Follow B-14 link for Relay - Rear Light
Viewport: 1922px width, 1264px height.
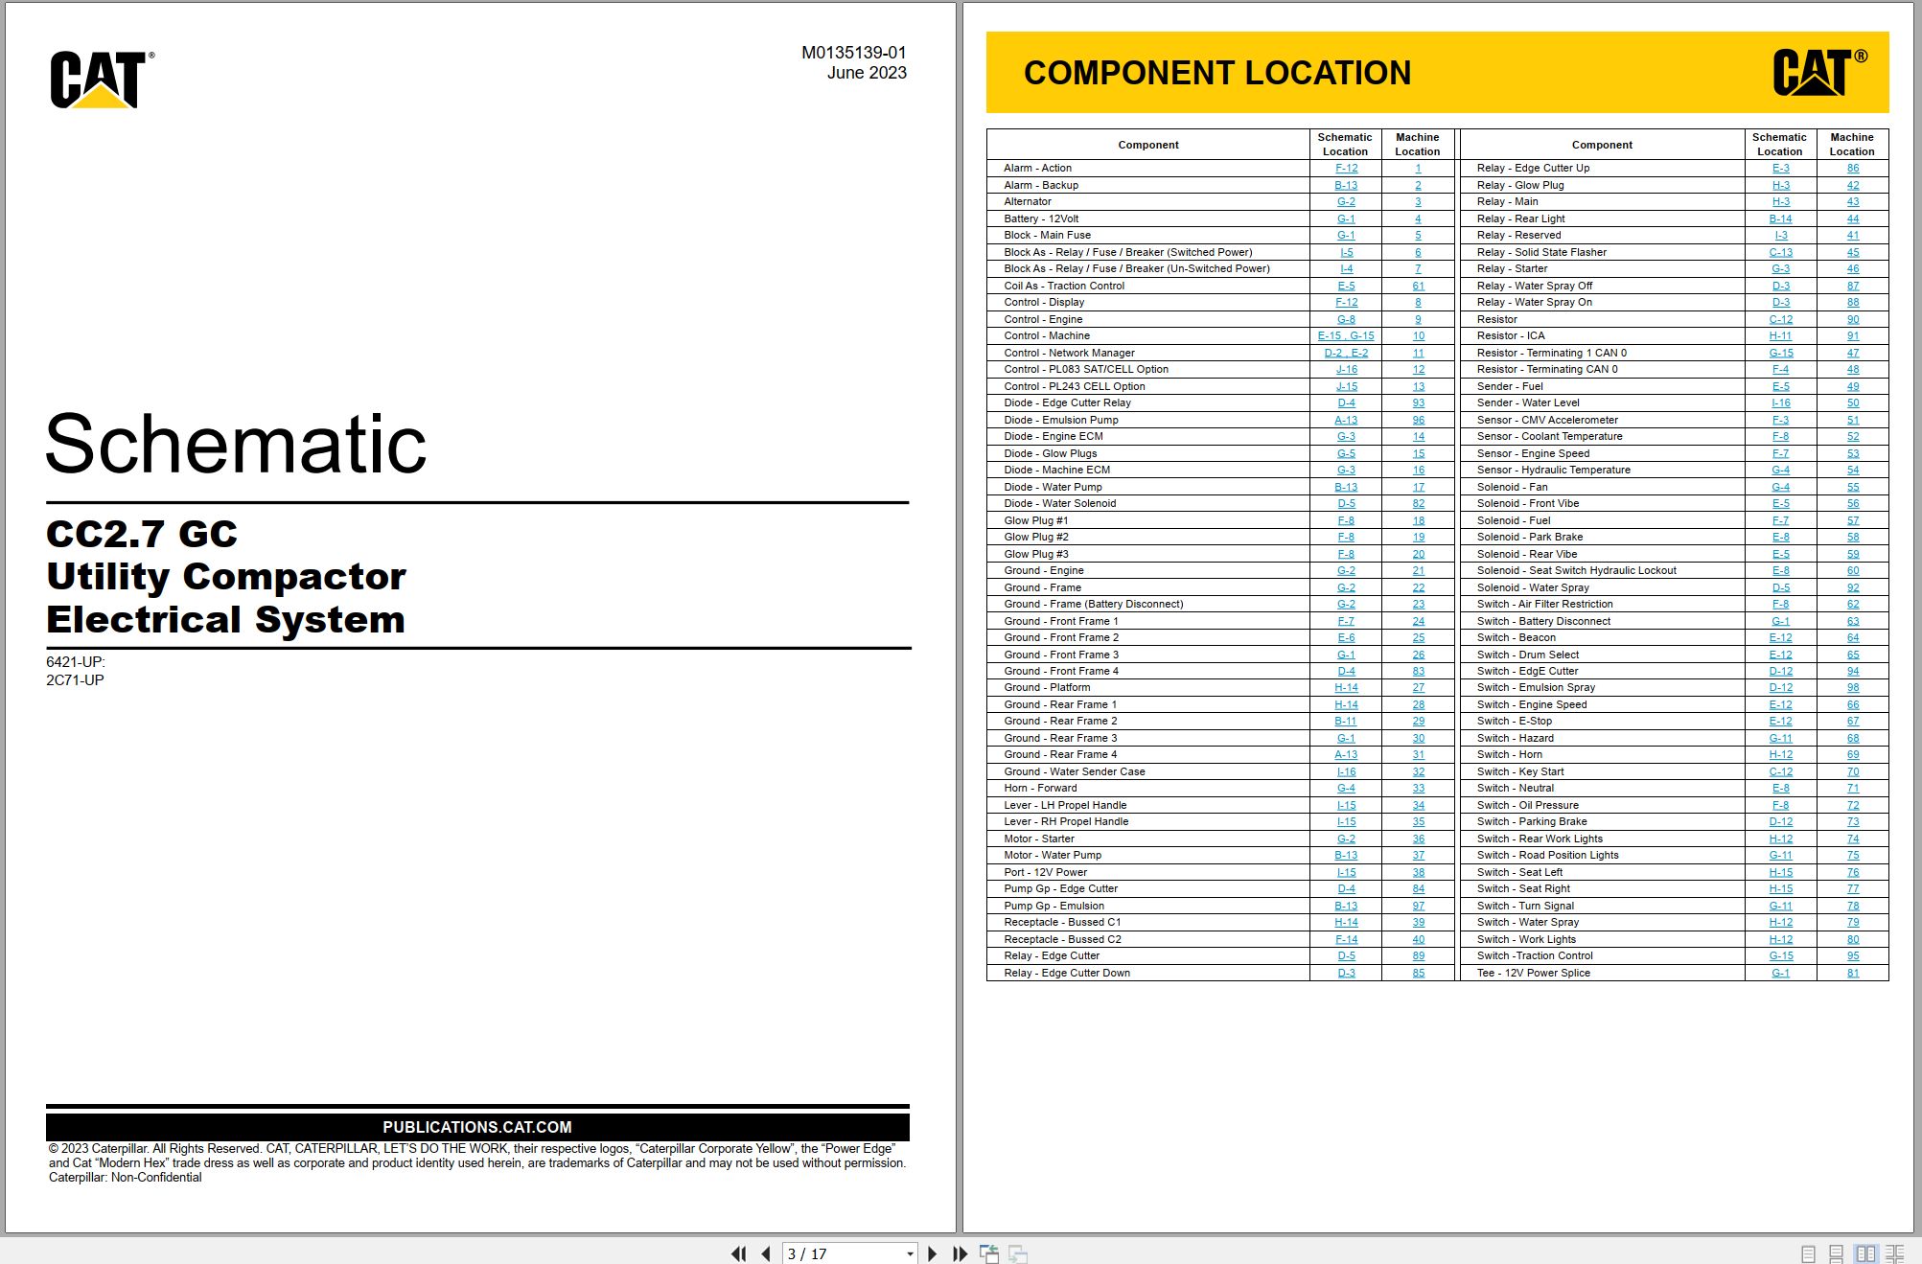coord(1780,218)
